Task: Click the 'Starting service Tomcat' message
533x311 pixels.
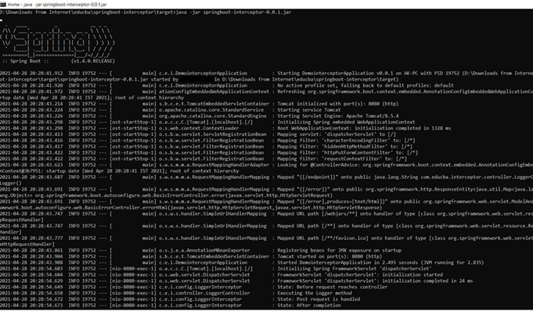Action: [309, 110]
